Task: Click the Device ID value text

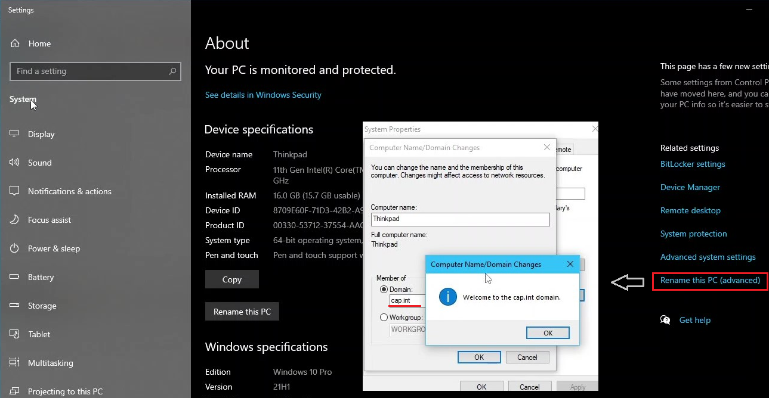Action: pyautogui.click(x=318, y=210)
